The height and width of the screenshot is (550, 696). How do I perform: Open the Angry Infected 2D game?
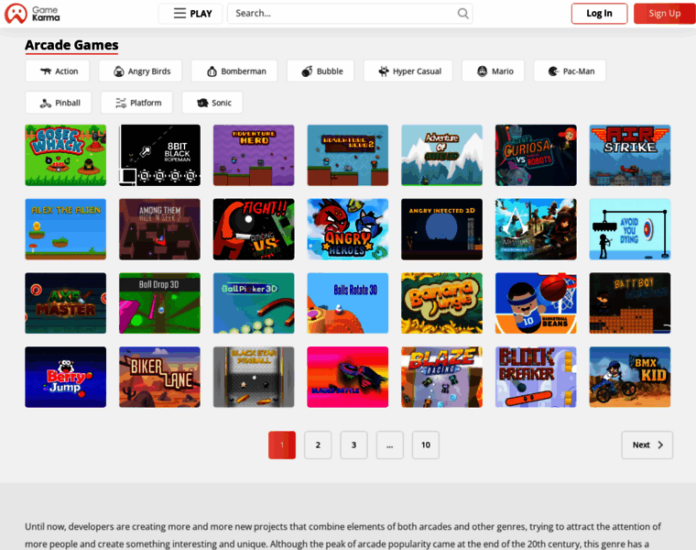441,229
